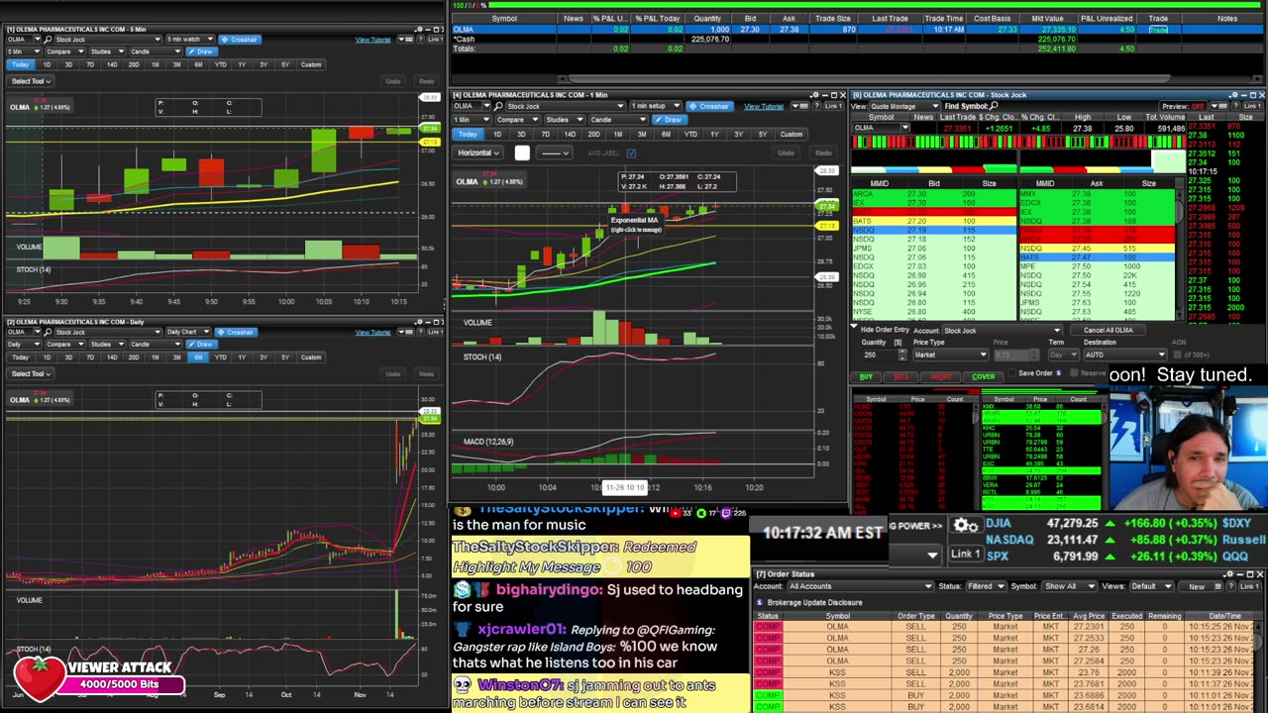1268x713 pixels.
Task: Tick the AON checkbox in order entry
Action: (1178, 355)
